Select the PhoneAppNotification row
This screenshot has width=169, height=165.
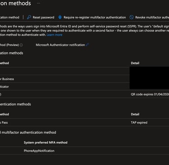coord(84,151)
